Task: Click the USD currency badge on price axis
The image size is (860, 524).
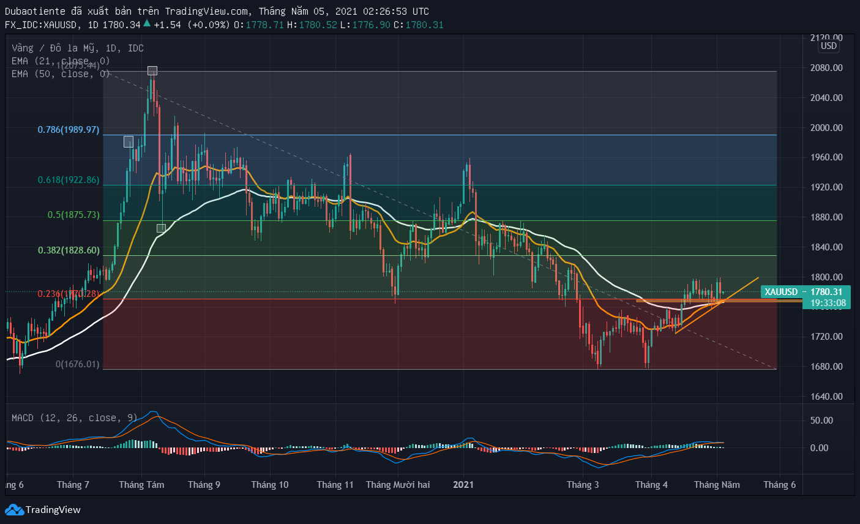Action: [x=829, y=46]
